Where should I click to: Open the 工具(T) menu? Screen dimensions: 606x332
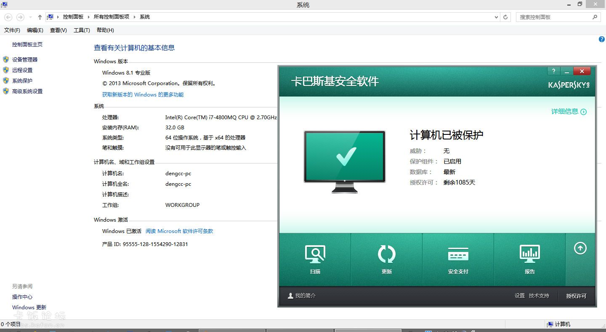[x=82, y=30]
